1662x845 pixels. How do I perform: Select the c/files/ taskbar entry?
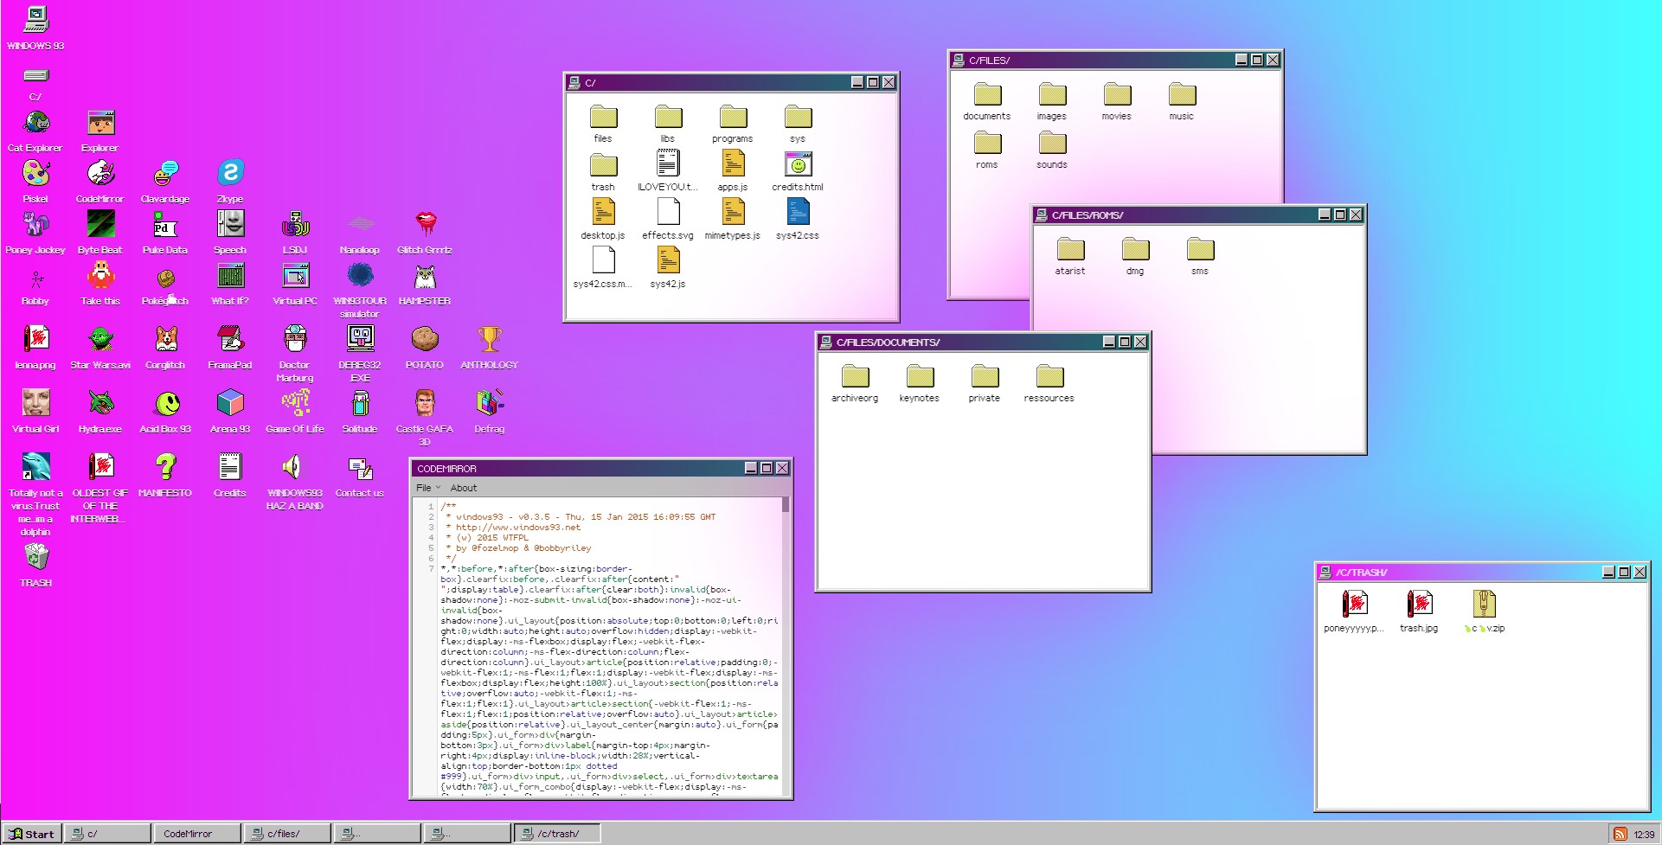pos(287,834)
